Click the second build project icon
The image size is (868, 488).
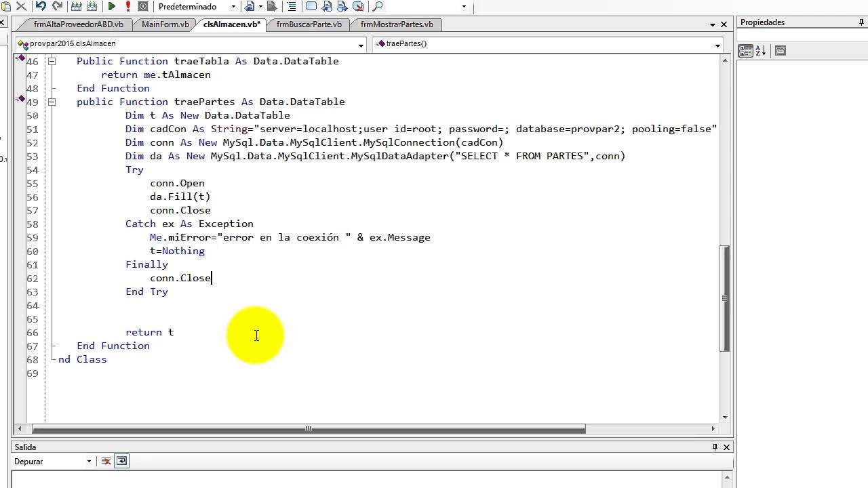coord(92,7)
